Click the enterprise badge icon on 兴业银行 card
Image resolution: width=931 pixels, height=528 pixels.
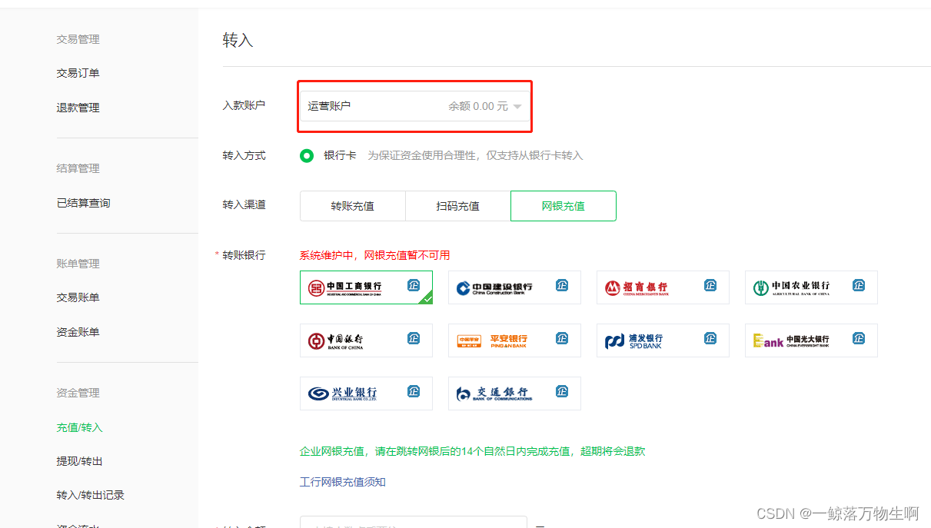(x=414, y=391)
